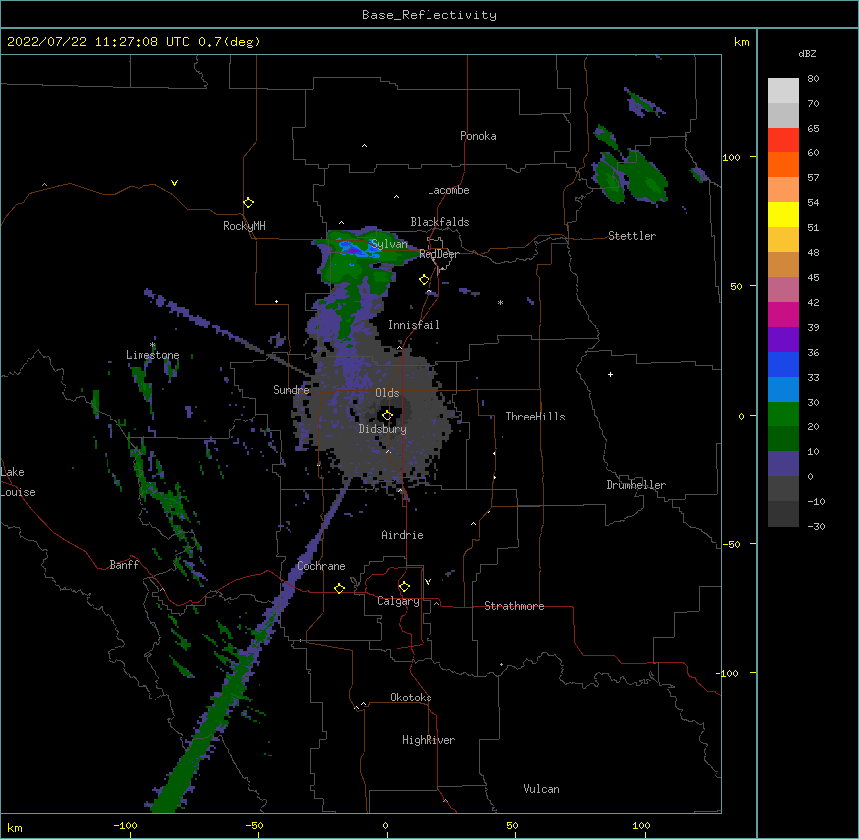Click the purple 10 dBZ legend swatch
Screen dimensions: 859x839
[783, 464]
